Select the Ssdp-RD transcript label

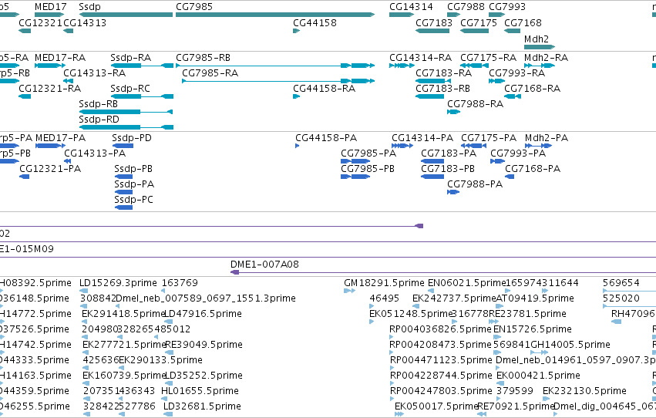(x=99, y=120)
